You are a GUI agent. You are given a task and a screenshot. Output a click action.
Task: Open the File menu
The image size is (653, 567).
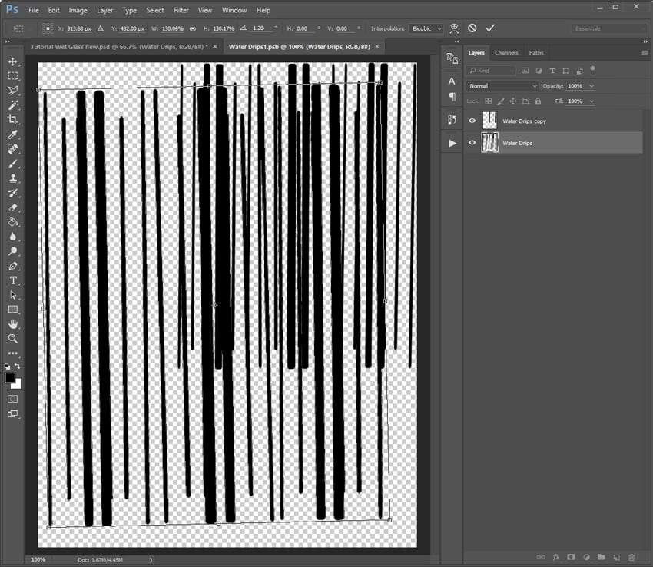pyautogui.click(x=34, y=10)
